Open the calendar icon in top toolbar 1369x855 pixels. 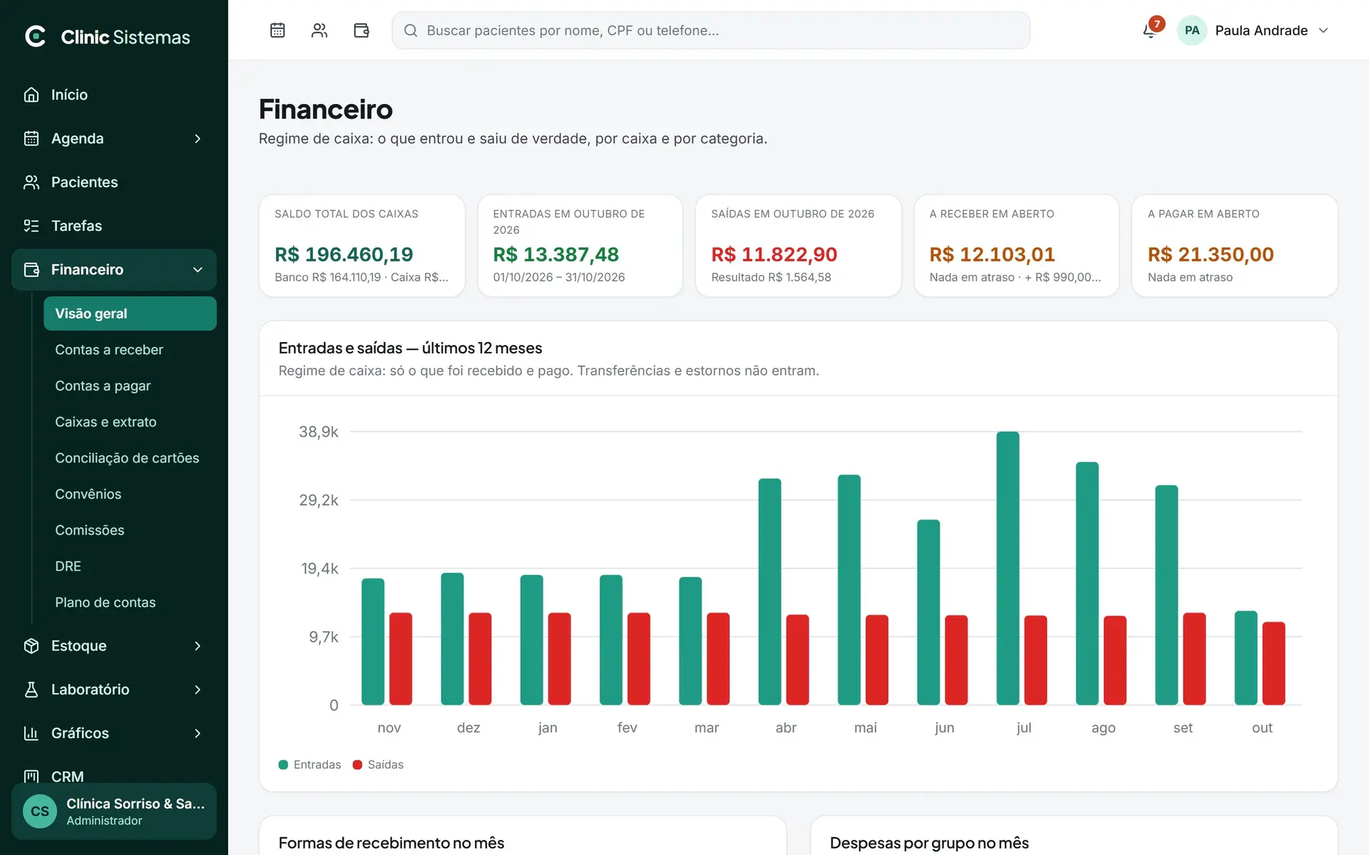point(277,30)
